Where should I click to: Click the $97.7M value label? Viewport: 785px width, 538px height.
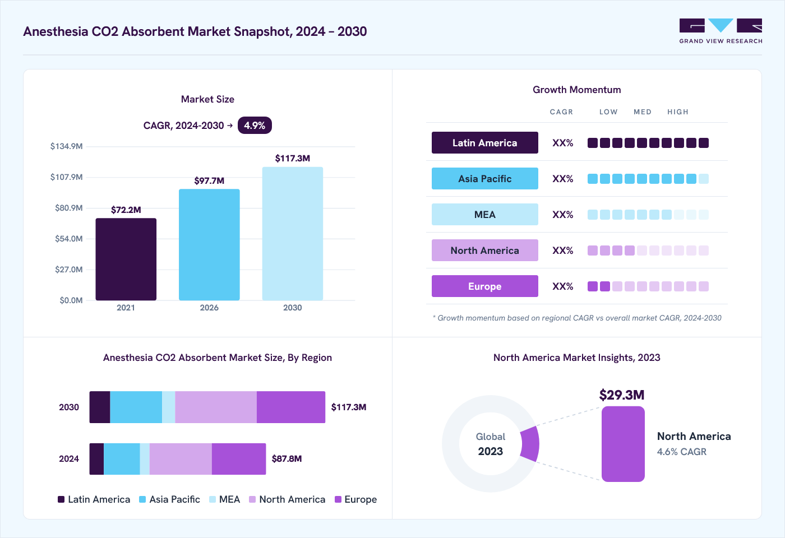[x=209, y=181]
